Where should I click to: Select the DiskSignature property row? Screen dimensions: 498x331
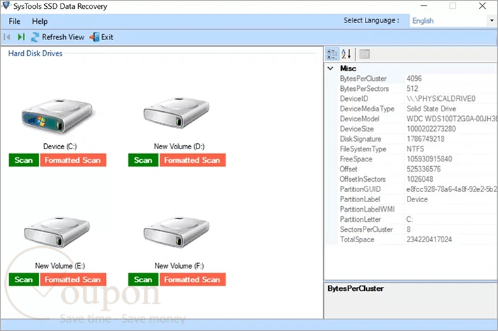(x=418, y=139)
